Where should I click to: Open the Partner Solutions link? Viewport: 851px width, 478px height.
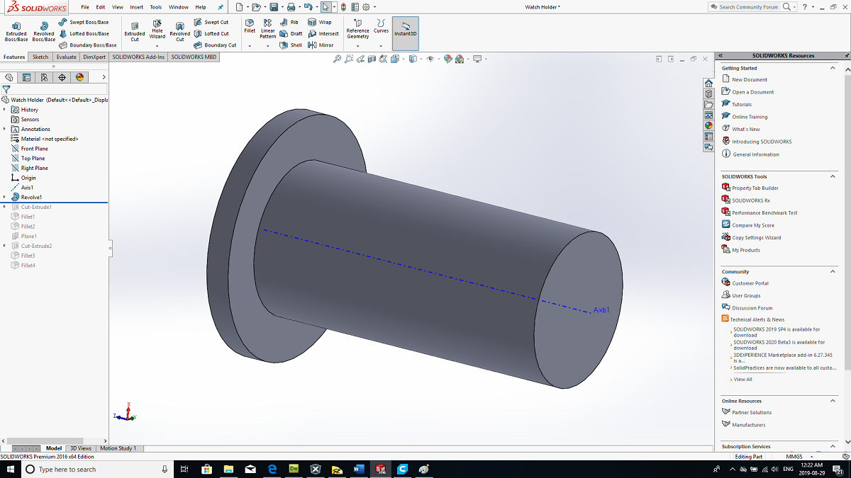752,412
